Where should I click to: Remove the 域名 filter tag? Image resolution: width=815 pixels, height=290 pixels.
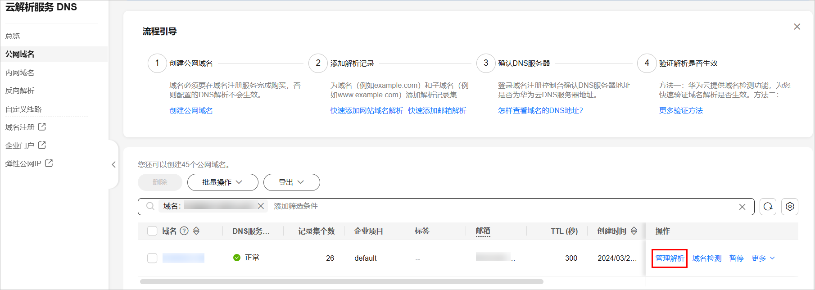click(261, 206)
